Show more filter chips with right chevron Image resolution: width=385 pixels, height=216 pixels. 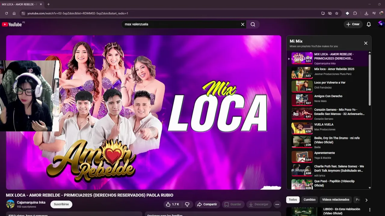[x=366, y=200]
